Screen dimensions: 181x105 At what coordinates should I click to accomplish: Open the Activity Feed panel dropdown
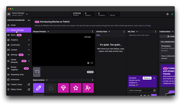click(x=109, y=32)
